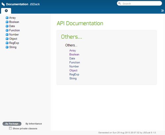The width and height of the screenshot is (165, 135).
Task: Select String in the sidebar tree
Action: 13,47
